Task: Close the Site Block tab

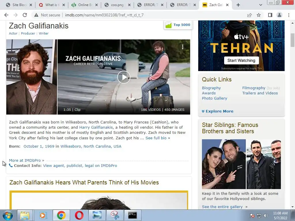Action: tap(31, 5)
